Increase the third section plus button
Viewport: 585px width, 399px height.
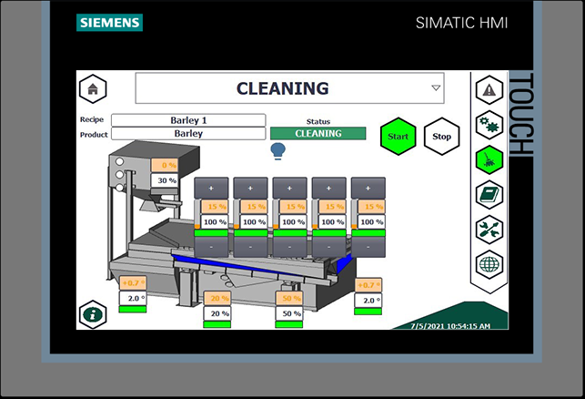pyautogui.click(x=289, y=188)
